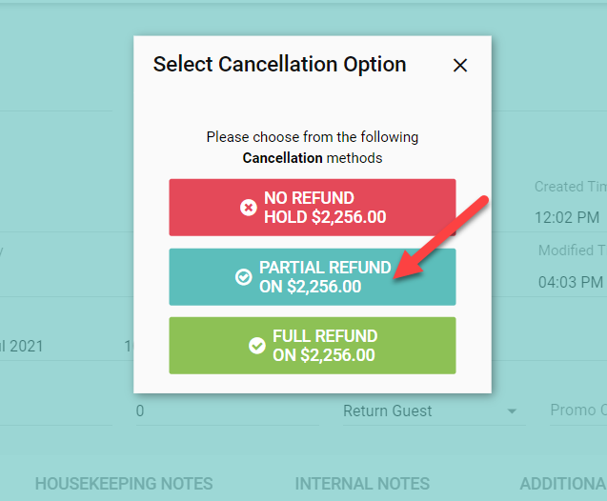The width and height of the screenshot is (607, 501).
Task: Switch to HOUSEKEEPING NOTES tab
Action: point(124,484)
